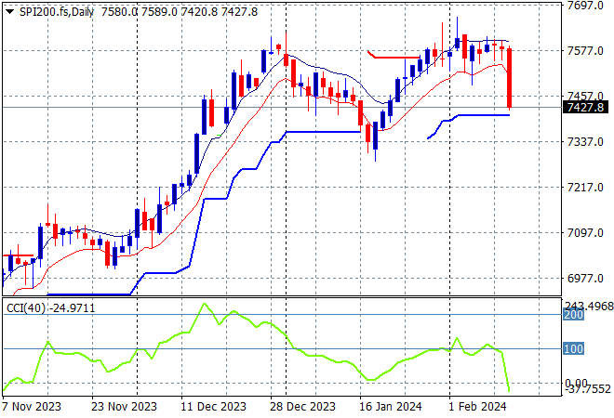This screenshot has height=418, width=614.
Task: Select the -37.7552 CCI scale minimum
Action: [588, 389]
